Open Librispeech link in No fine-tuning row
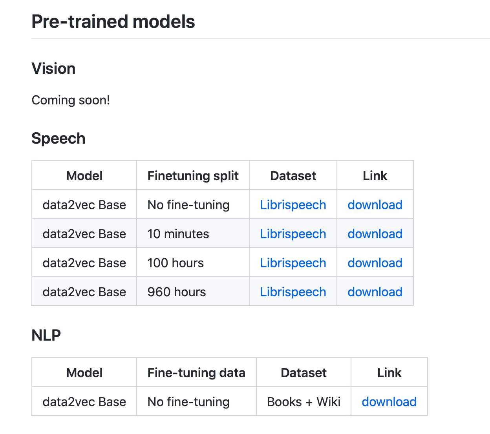Image resolution: width=490 pixels, height=434 pixels. (293, 205)
